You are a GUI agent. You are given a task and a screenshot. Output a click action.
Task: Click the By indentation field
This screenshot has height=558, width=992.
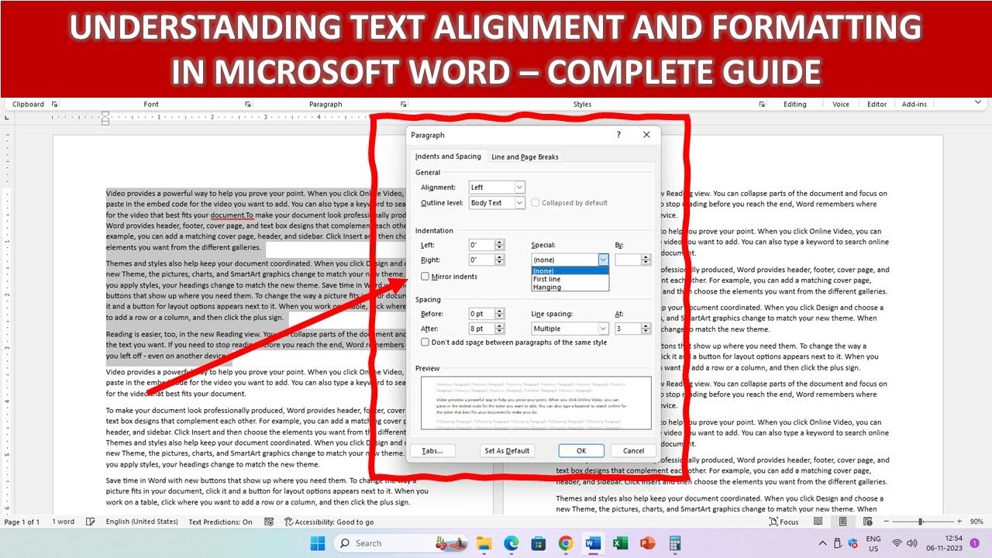click(x=628, y=260)
